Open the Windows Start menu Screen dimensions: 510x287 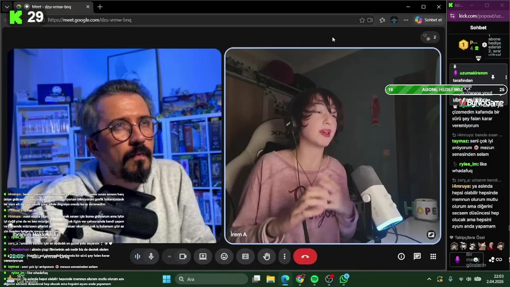[167, 279]
